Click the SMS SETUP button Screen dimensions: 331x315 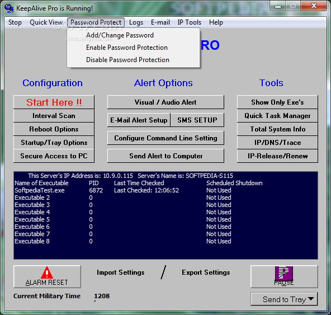click(197, 120)
